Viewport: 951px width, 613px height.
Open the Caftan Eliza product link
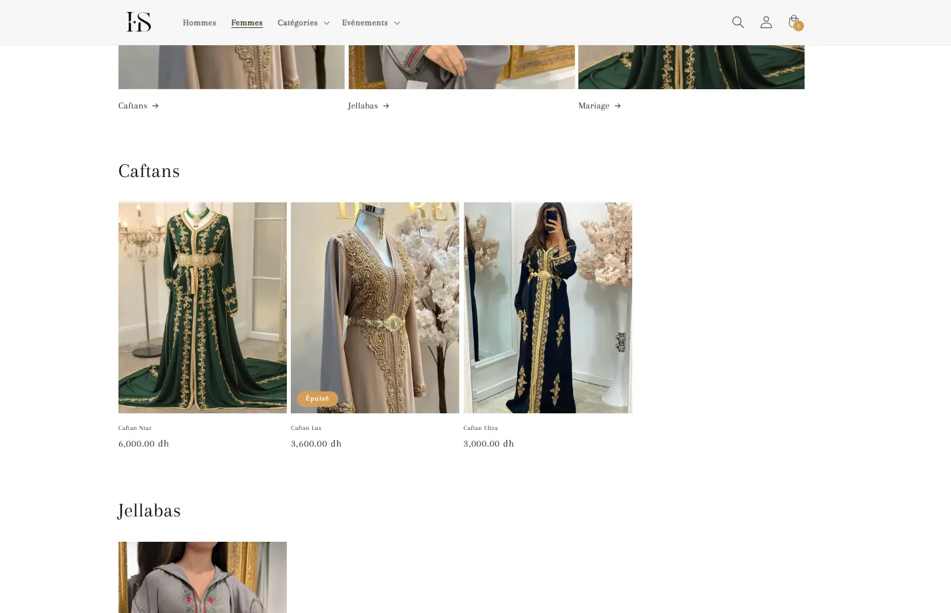(x=480, y=428)
